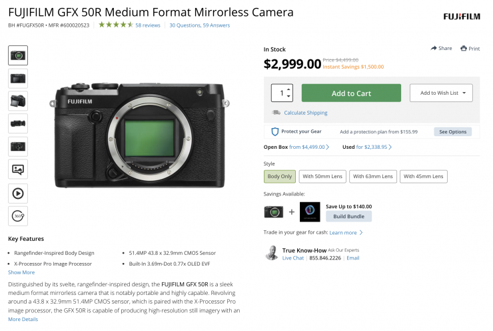The width and height of the screenshot is (493, 331).
Task: Expand More Details in description
Action: click(x=23, y=320)
